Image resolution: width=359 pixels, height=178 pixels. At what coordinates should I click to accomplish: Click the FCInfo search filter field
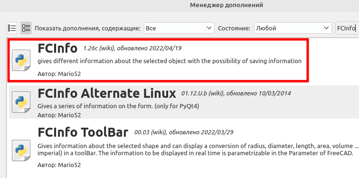pyautogui.click(x=347, y=28)
